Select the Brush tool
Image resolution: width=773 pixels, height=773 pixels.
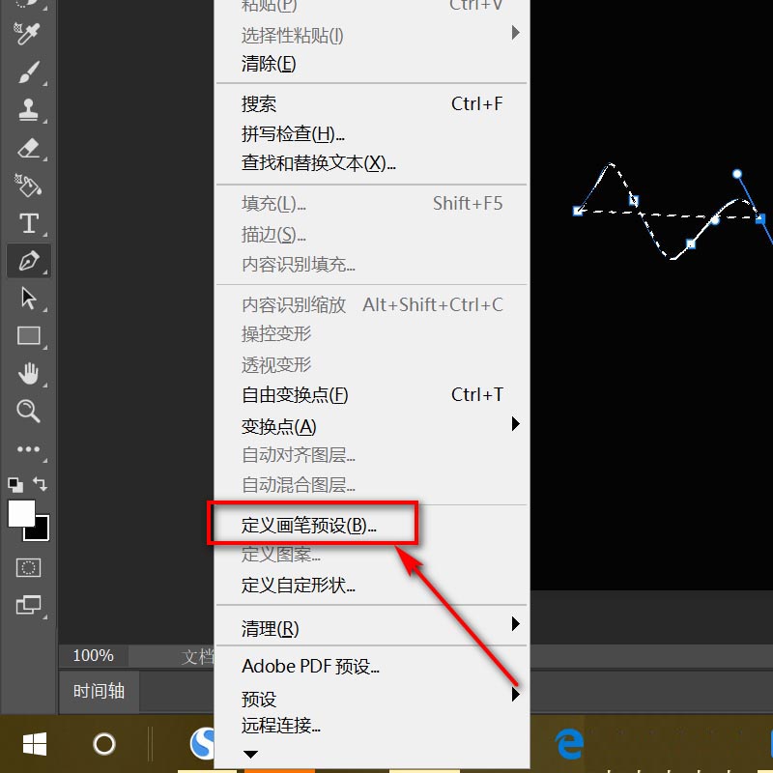28,72
